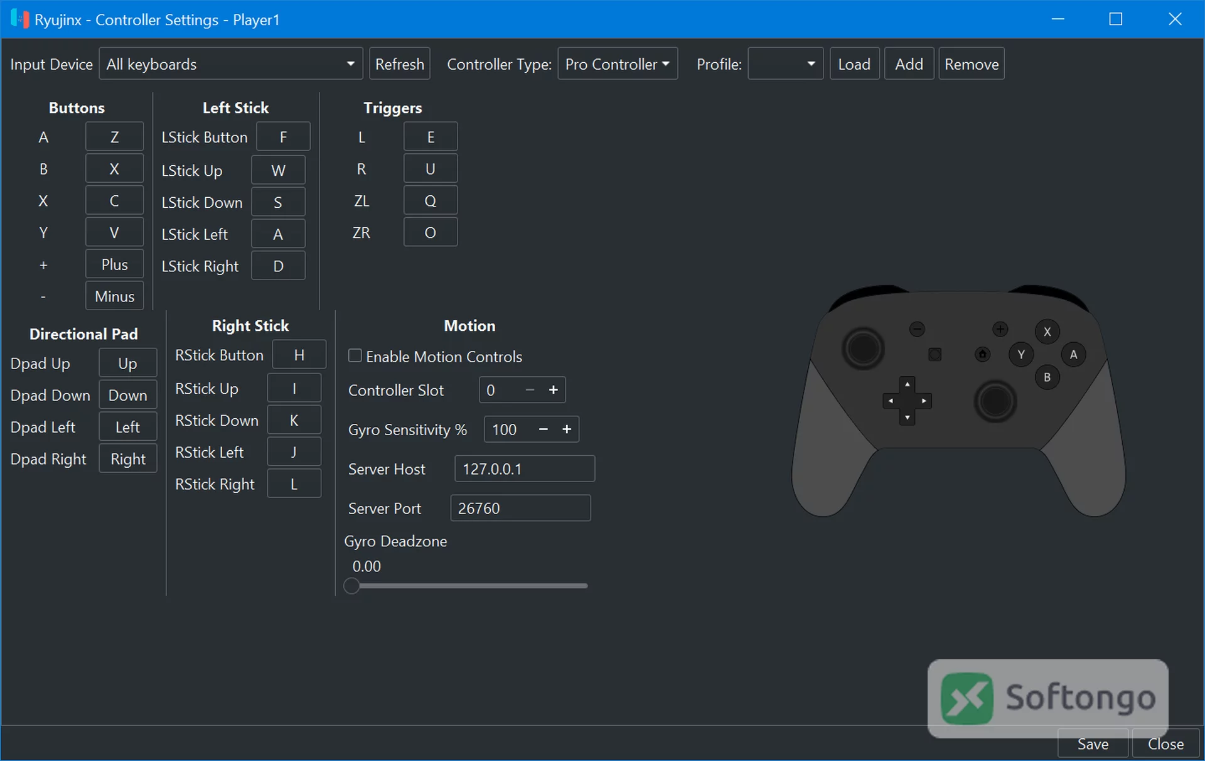Change the RStick Left binding J
1205x761 pixels.
tap(294, 452)
